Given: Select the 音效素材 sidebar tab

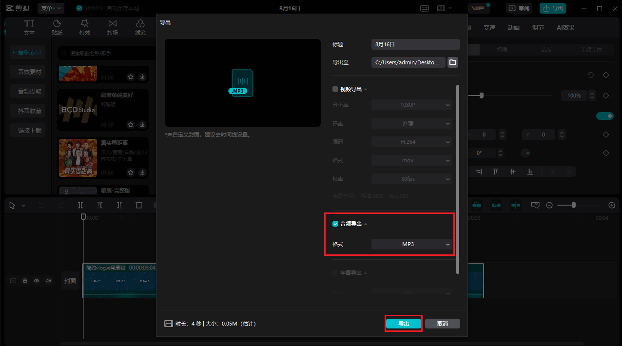Looking at the screenshot, I should click(30, 72).
